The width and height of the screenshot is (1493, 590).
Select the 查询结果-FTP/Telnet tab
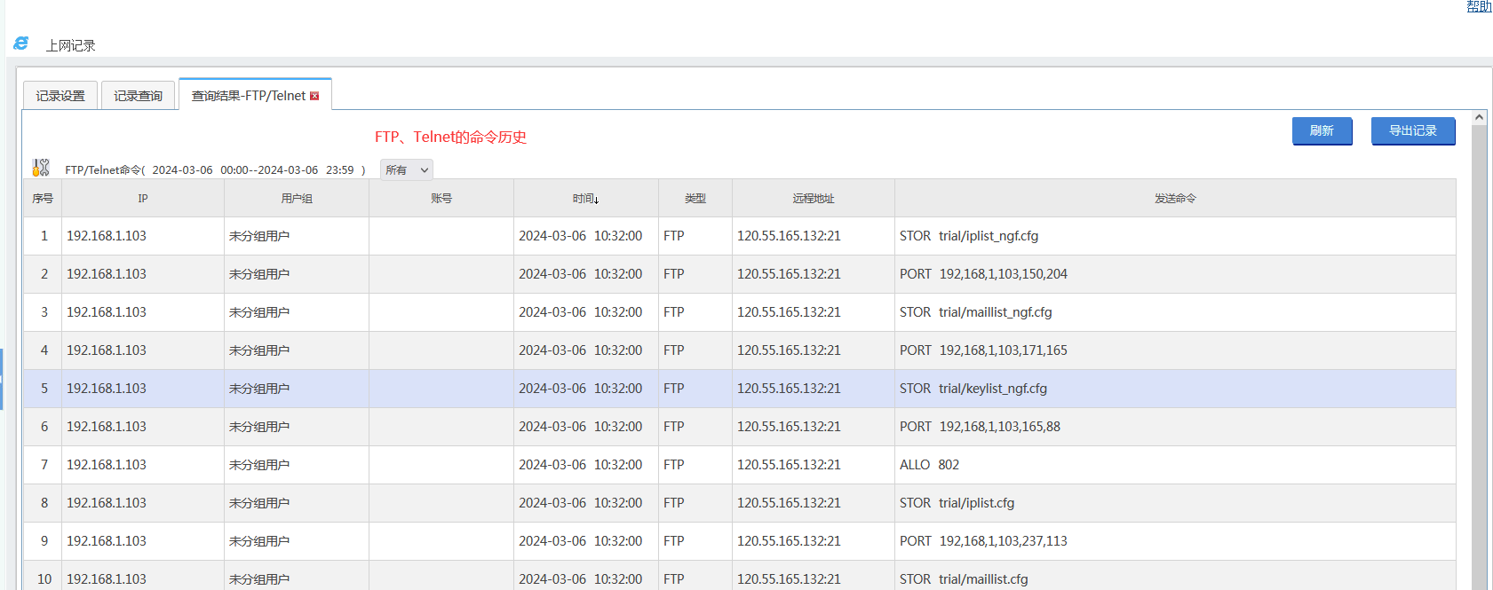248,96
